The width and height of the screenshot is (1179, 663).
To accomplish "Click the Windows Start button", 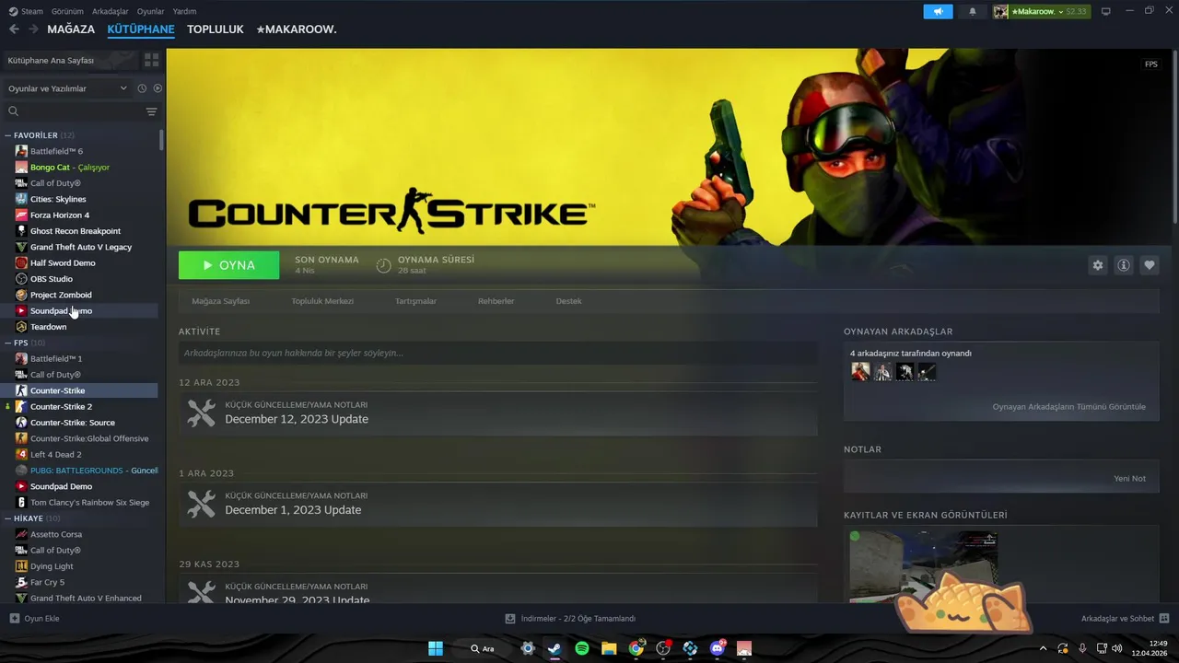I will [x=436, y=648].
